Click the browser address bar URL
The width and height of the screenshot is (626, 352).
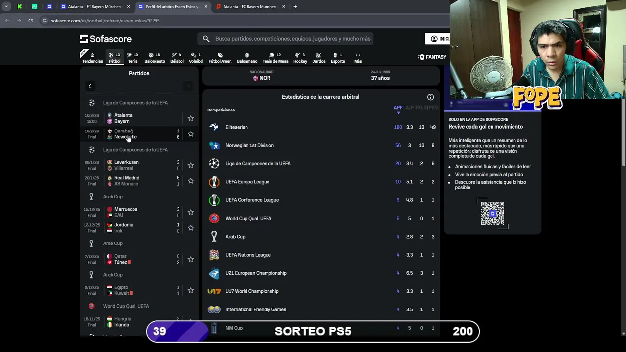click(x=105, y=21)
